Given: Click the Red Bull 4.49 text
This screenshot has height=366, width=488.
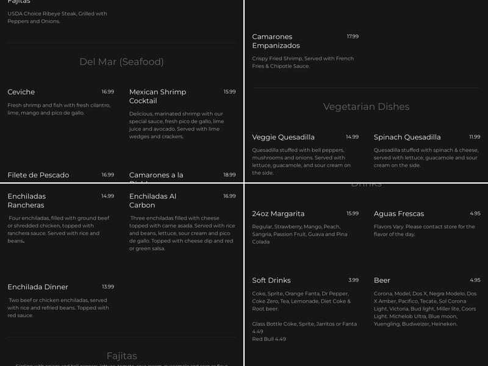Looking at the screenshot, I should (269, 339).
